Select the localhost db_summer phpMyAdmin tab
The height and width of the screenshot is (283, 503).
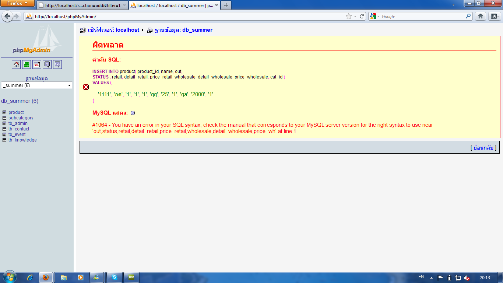click(x=175, y=5)
